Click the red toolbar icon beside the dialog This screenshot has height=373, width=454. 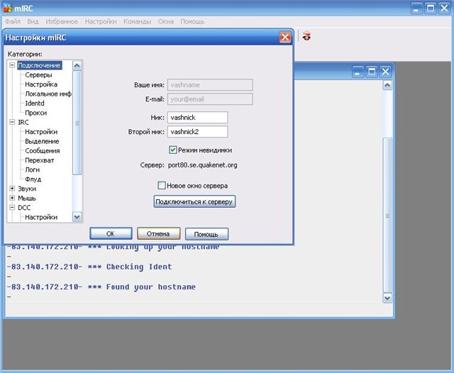(306, 36)
